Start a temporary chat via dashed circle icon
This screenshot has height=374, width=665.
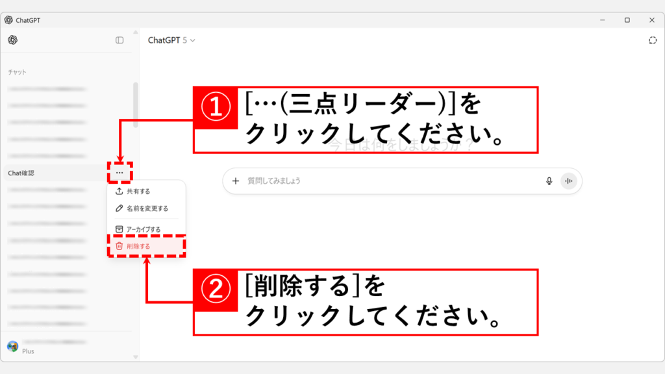click(652, 40)
